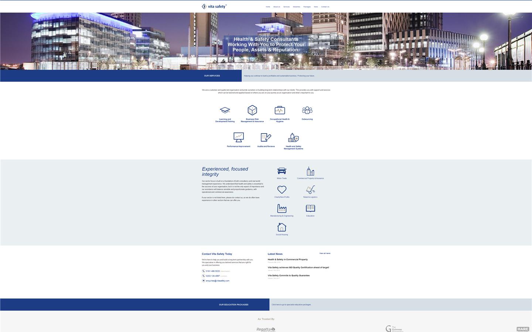Image resolution: width=532 pixels, height=332 pixels.
Task: Open the Industries menu item
Action: (x=296, y=7)
